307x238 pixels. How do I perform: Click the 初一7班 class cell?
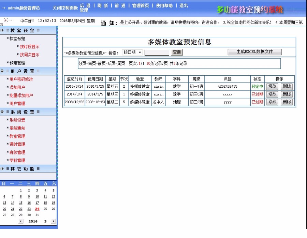coord(196,87)
